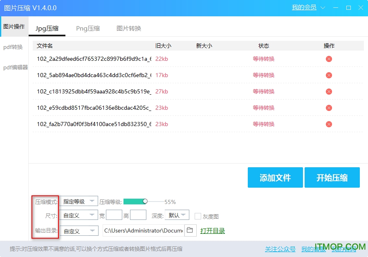The width and height of the screenshot is (368, 257).
Task: Switch to the Png压缩 tab
Action: [x=88, y=28]
